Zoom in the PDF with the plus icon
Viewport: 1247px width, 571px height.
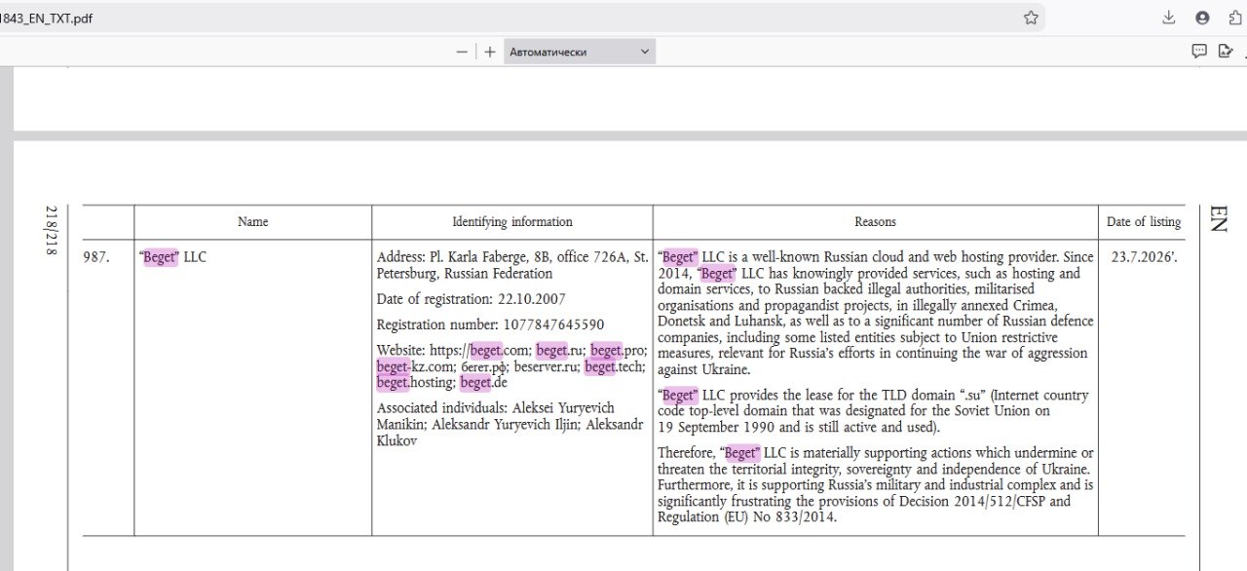click(490, 52)
